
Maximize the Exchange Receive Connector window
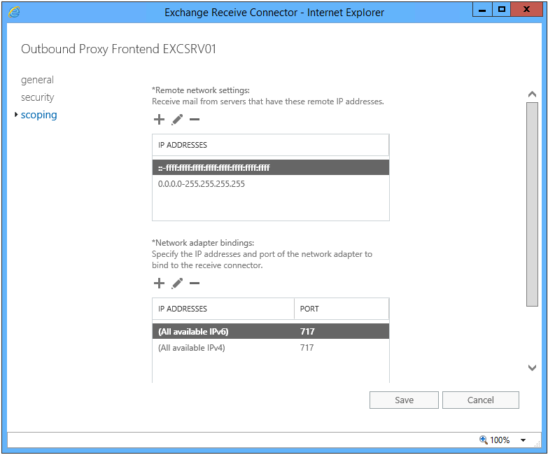pyautogui.click(x=502, y=10)
